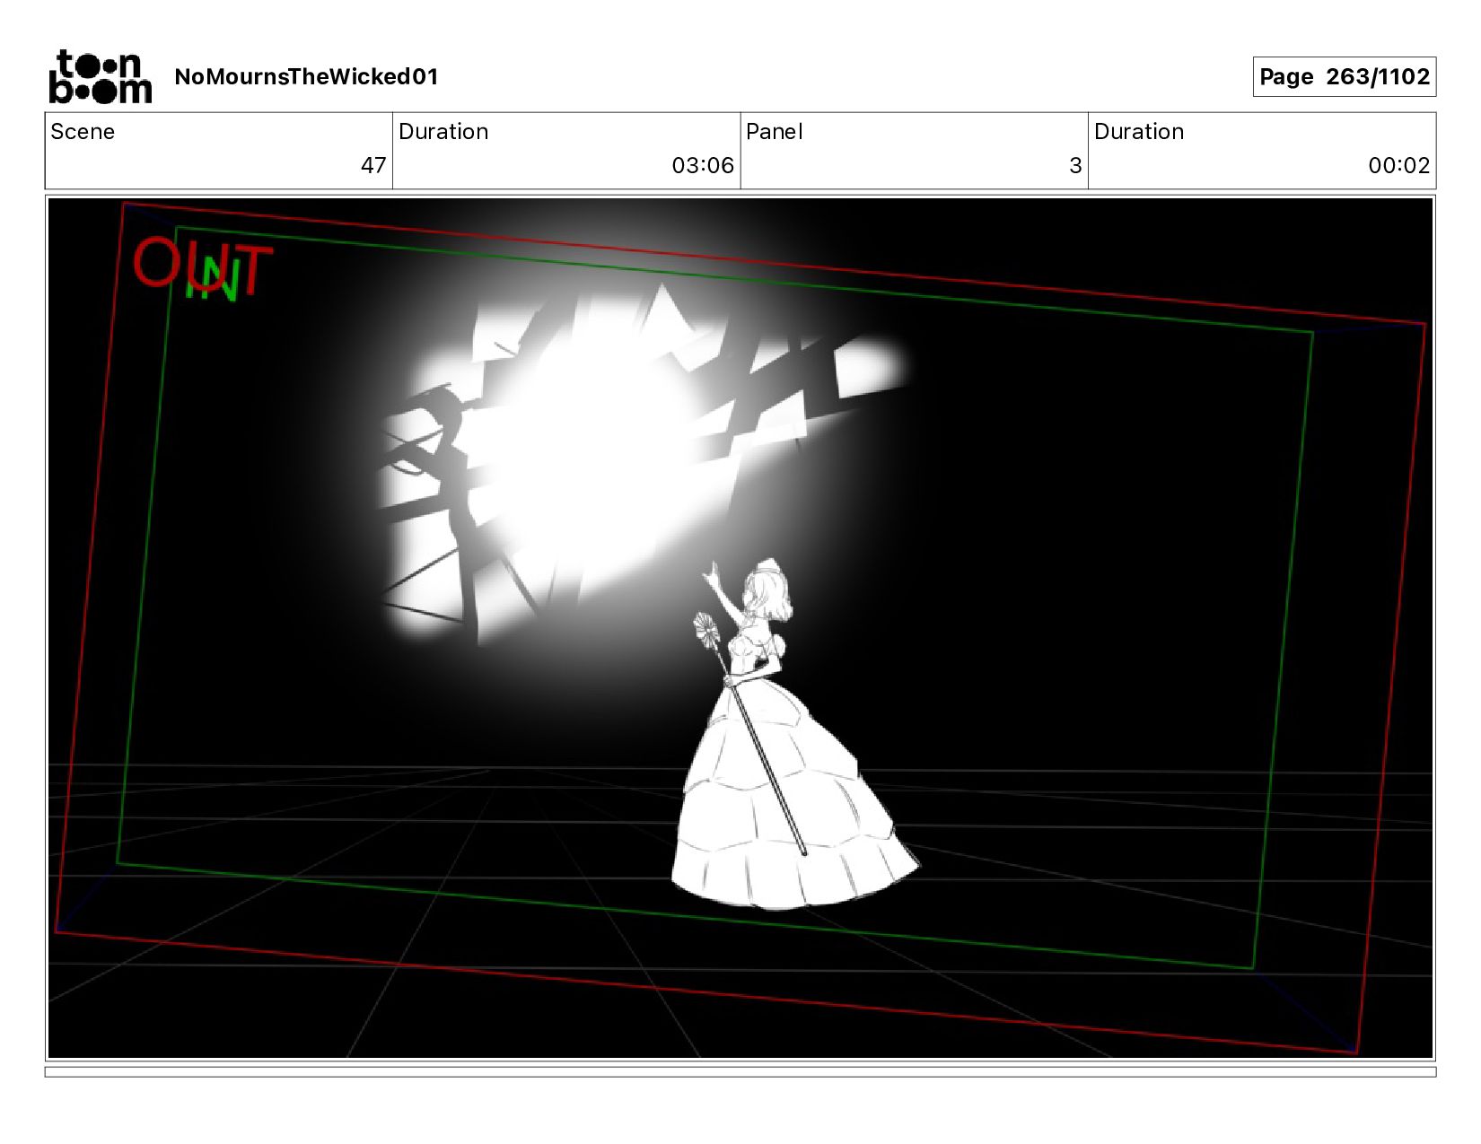This screenshot has height=1144, width=1481.
Task: Click the panel number 3
Action: (x=1075, y=166)
